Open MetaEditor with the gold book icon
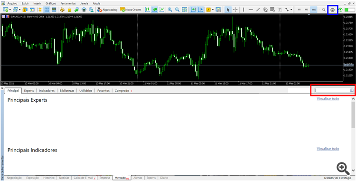 pyautogui.click(x=62, y=10)
